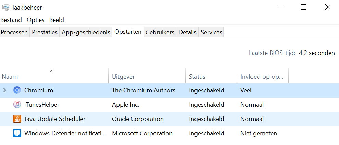Image resolution: width=339 pixels, height=145 pixels.
Task: Switch to the App-geschiedenis tab
Action: tap(86, 32)
